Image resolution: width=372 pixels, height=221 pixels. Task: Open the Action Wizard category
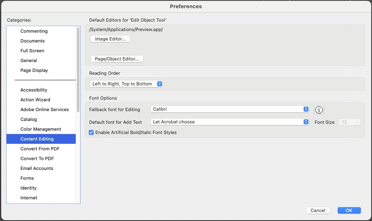(35, 100)
